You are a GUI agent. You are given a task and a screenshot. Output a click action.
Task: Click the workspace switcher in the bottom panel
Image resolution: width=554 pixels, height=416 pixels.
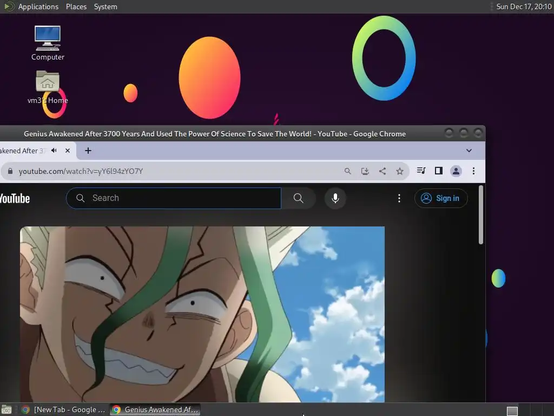pos(512,411)
